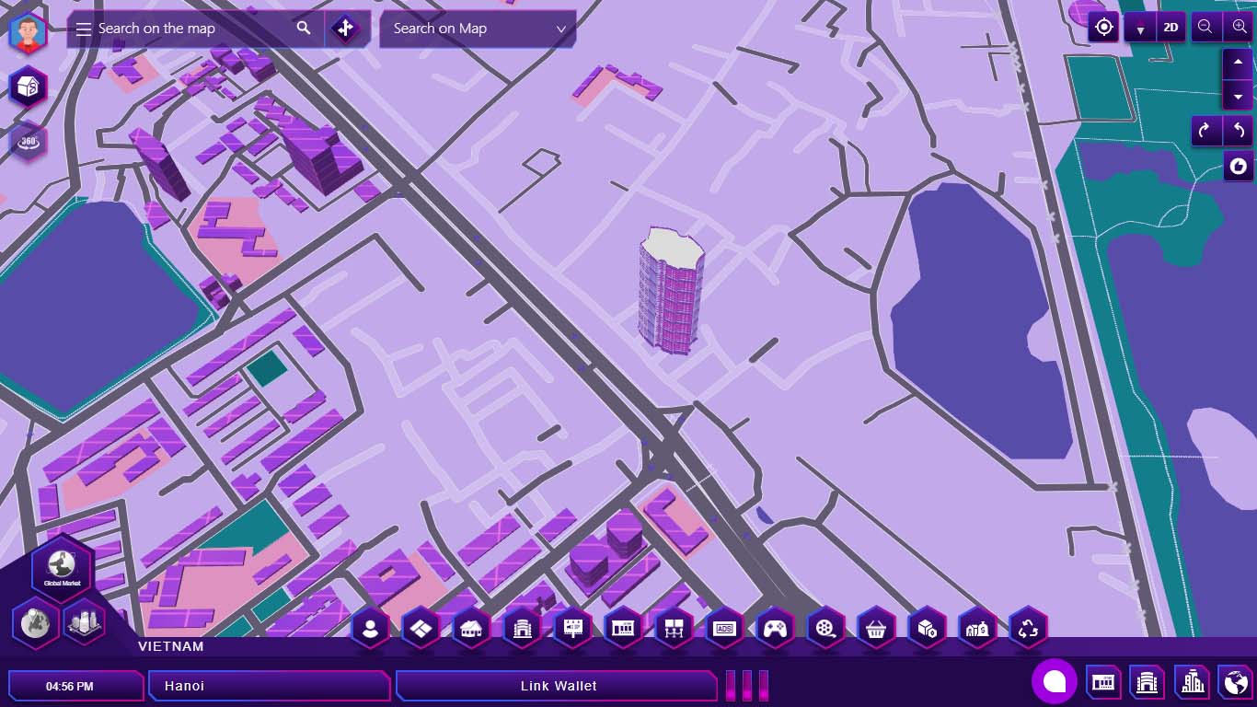Viewport: 1257px width, 707px height.
Task: Click the thumbs-up like button
Action: coord(1239,167)
